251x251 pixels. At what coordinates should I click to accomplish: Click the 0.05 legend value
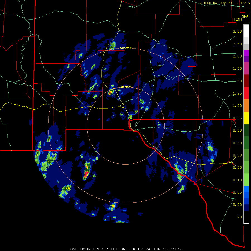[237, 192]
